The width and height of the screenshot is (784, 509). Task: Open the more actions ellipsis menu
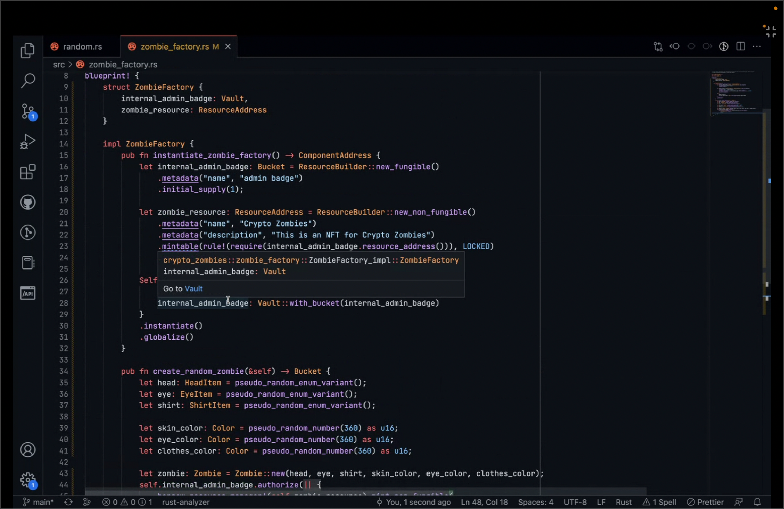[x=757, y=46]
